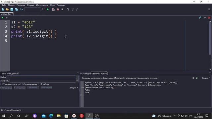This screenshot has width=212, height=119.
Task: Open File Explorer from the taskbar
Action: [x=59, y=116]
